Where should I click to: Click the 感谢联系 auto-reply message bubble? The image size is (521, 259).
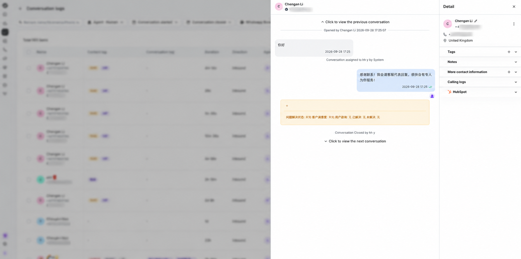coord(396,80)
